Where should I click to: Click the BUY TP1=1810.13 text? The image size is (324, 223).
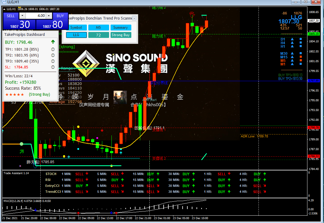point(290,75)
